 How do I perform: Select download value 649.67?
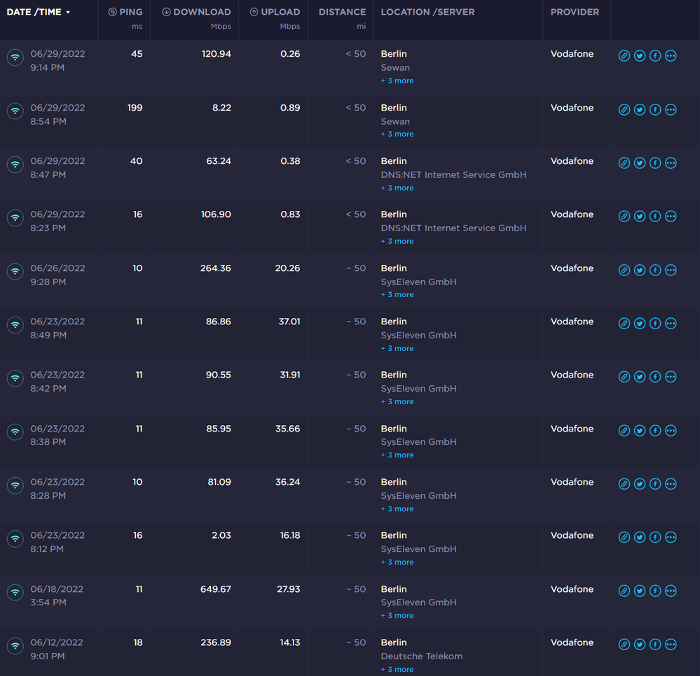pos(216,589)
